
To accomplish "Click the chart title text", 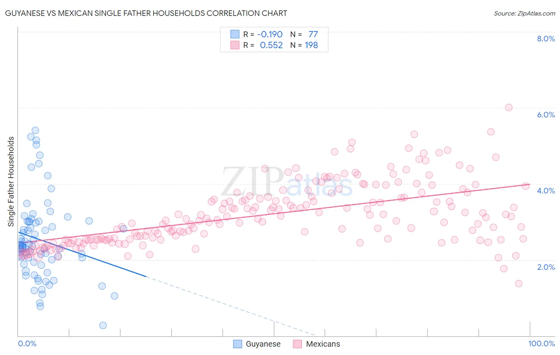I will [x=146, y=13].
